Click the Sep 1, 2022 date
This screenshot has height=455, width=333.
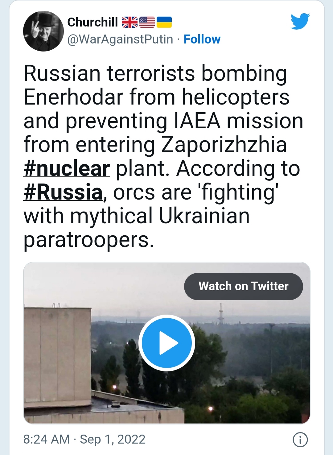click(x=113, y=439)
